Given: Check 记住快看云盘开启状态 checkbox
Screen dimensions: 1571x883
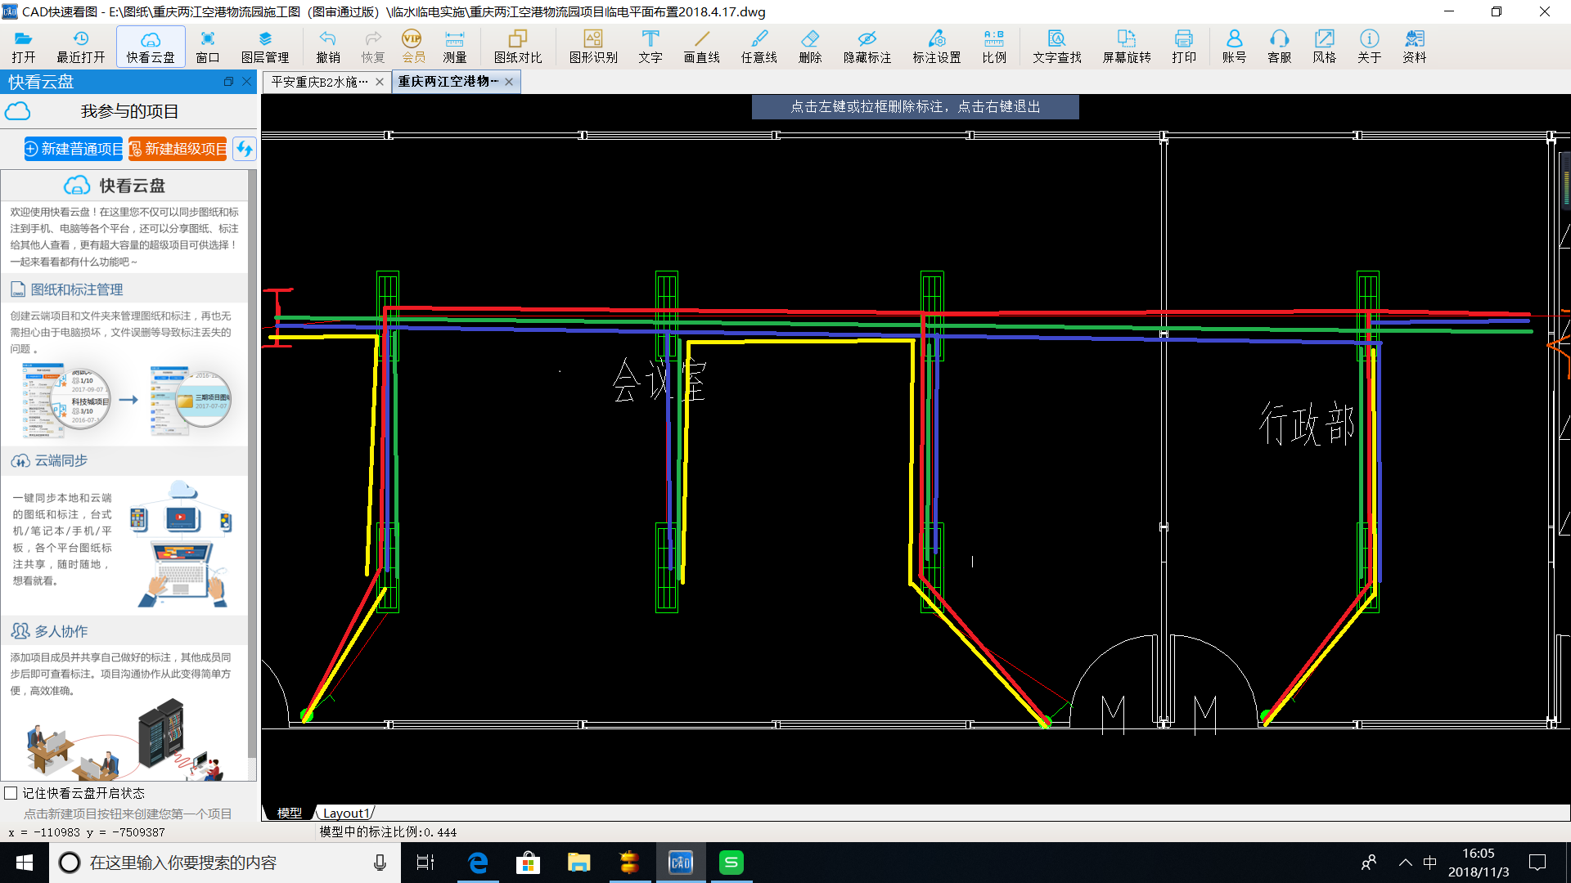Looking at the screenshot, I should 11,793.
